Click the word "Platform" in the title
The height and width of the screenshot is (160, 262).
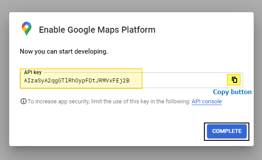[x=138, y=30]
